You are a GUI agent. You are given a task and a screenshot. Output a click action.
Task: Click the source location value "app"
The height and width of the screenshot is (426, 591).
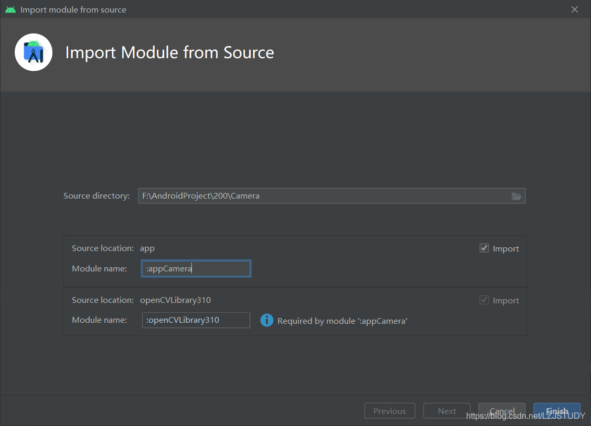[147, 248]
